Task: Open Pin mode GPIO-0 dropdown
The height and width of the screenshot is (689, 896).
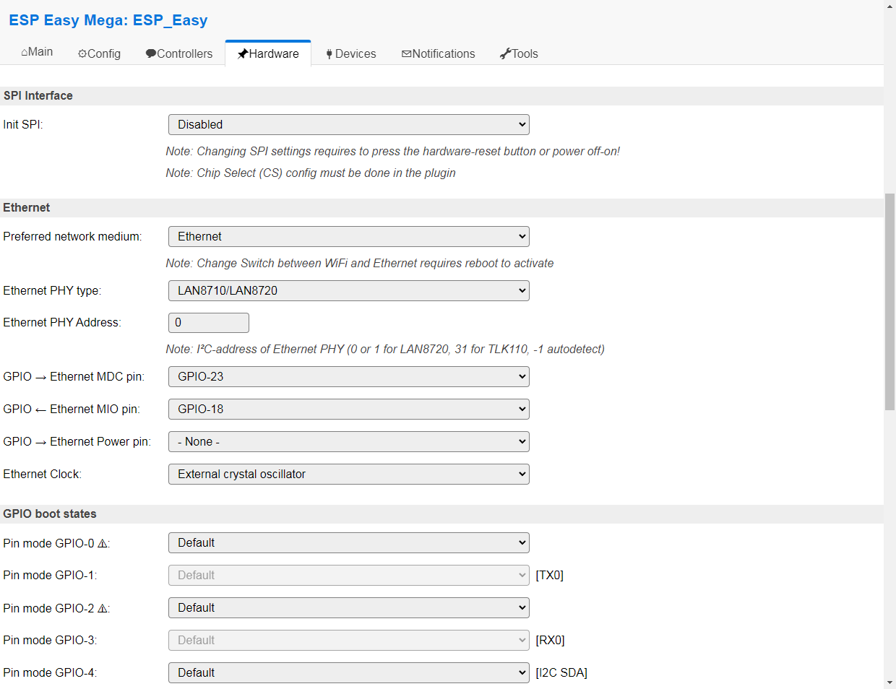Action: coord(349,542)
